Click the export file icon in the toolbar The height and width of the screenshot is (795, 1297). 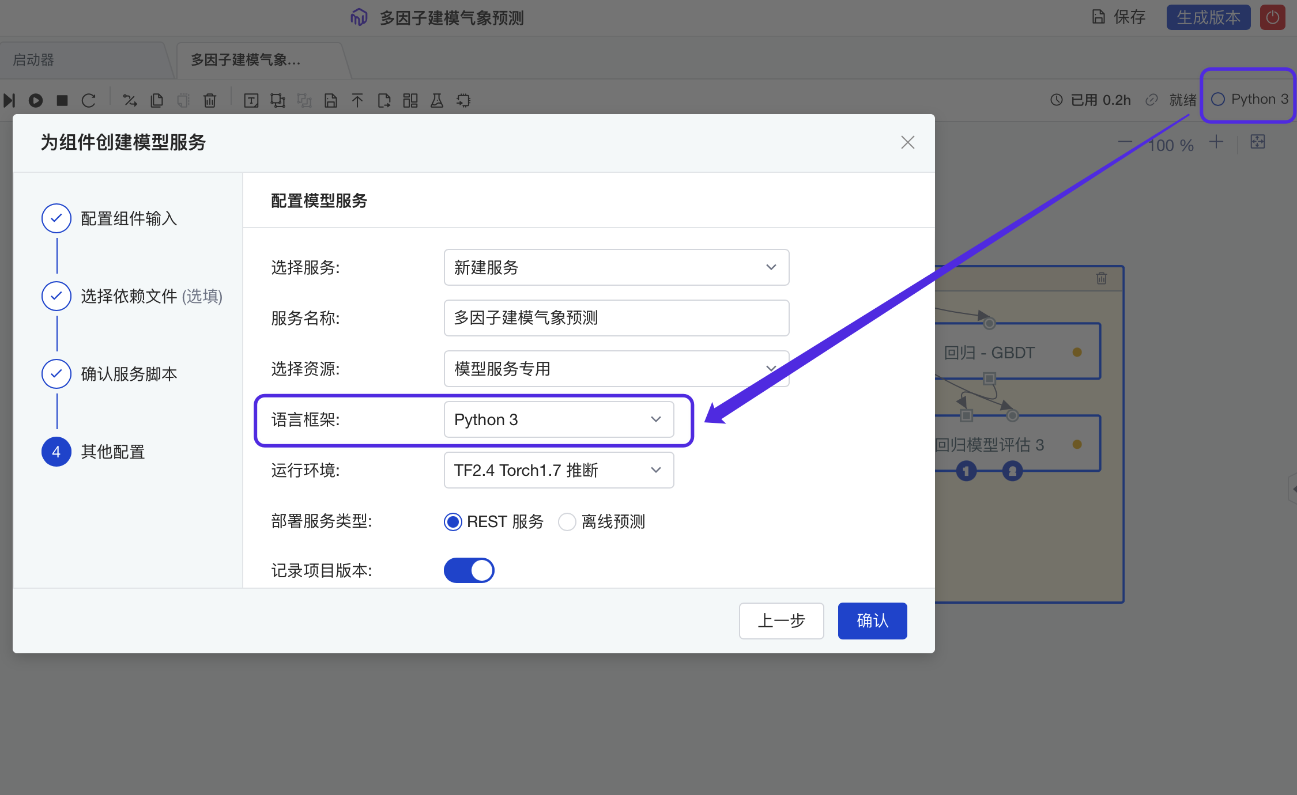(x=384, y=101)
